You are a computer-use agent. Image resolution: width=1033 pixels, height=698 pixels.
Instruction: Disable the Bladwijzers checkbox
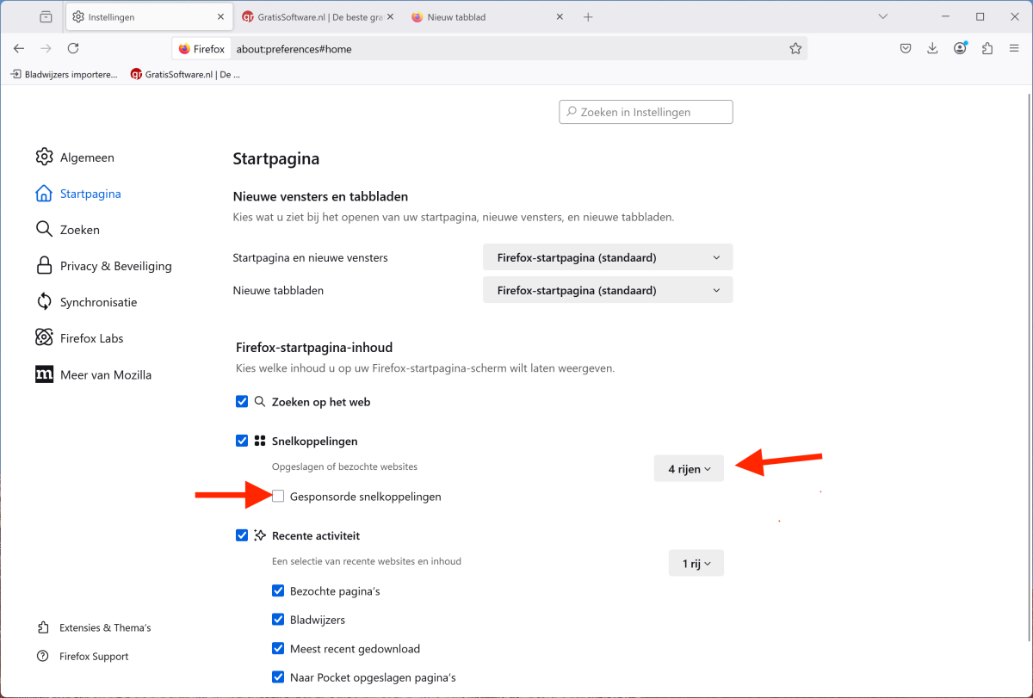(x=278, y=620)
